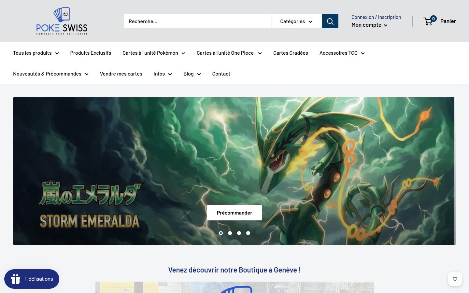The image size is (469, 293).
Task: Click Connexion / Inscription link
Action: (376, 17)
